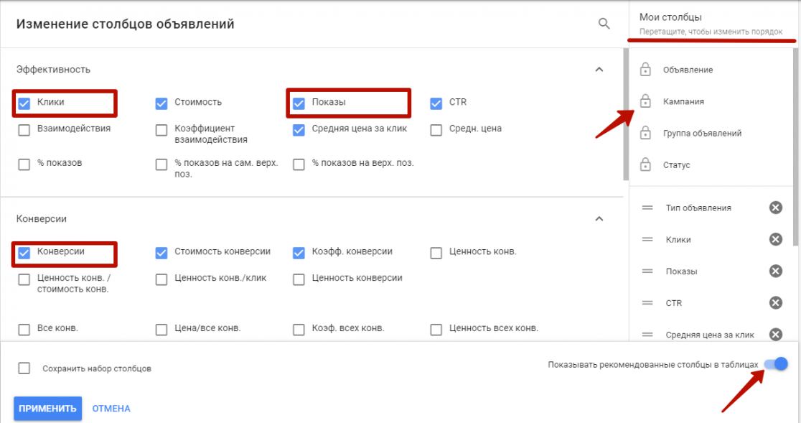Check Ценность конв./клик checkbox

coord(161,279)
